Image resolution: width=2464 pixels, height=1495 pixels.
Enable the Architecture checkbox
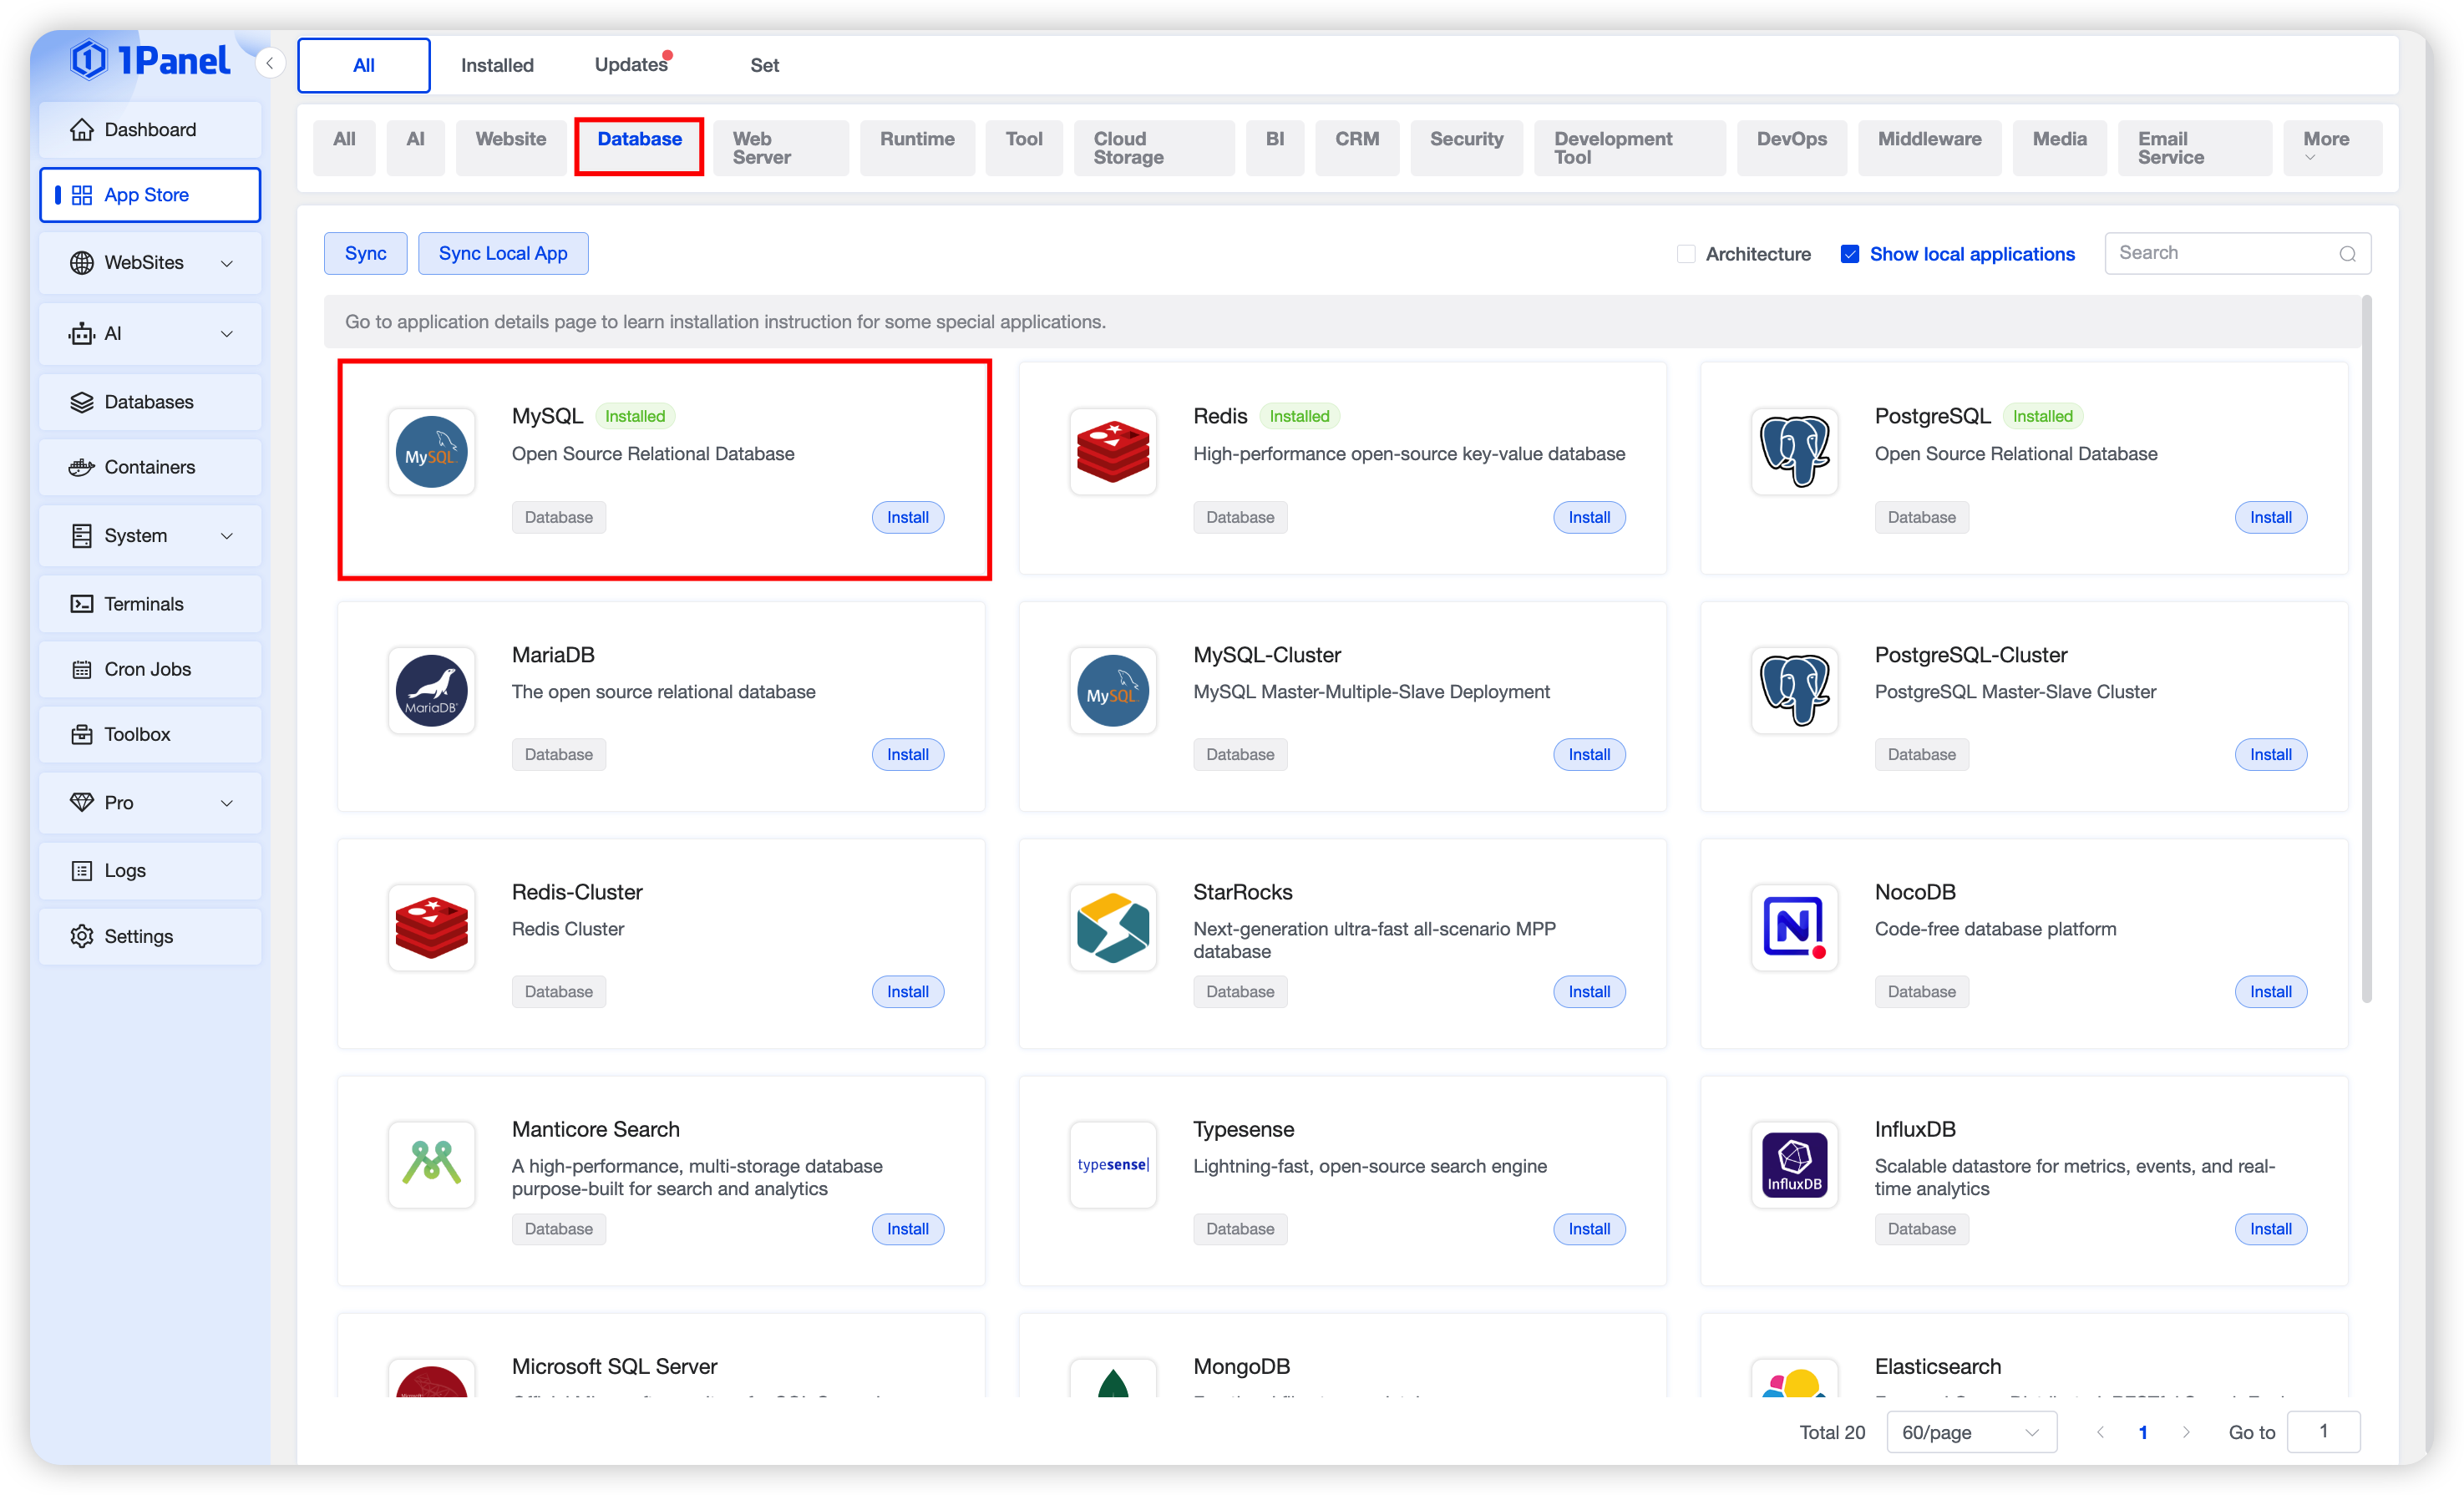click(x=1686, y=254)
